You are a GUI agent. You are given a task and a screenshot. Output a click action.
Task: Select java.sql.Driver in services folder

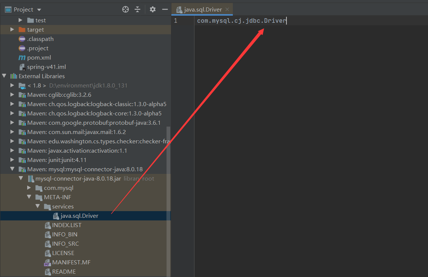[79, 216]
